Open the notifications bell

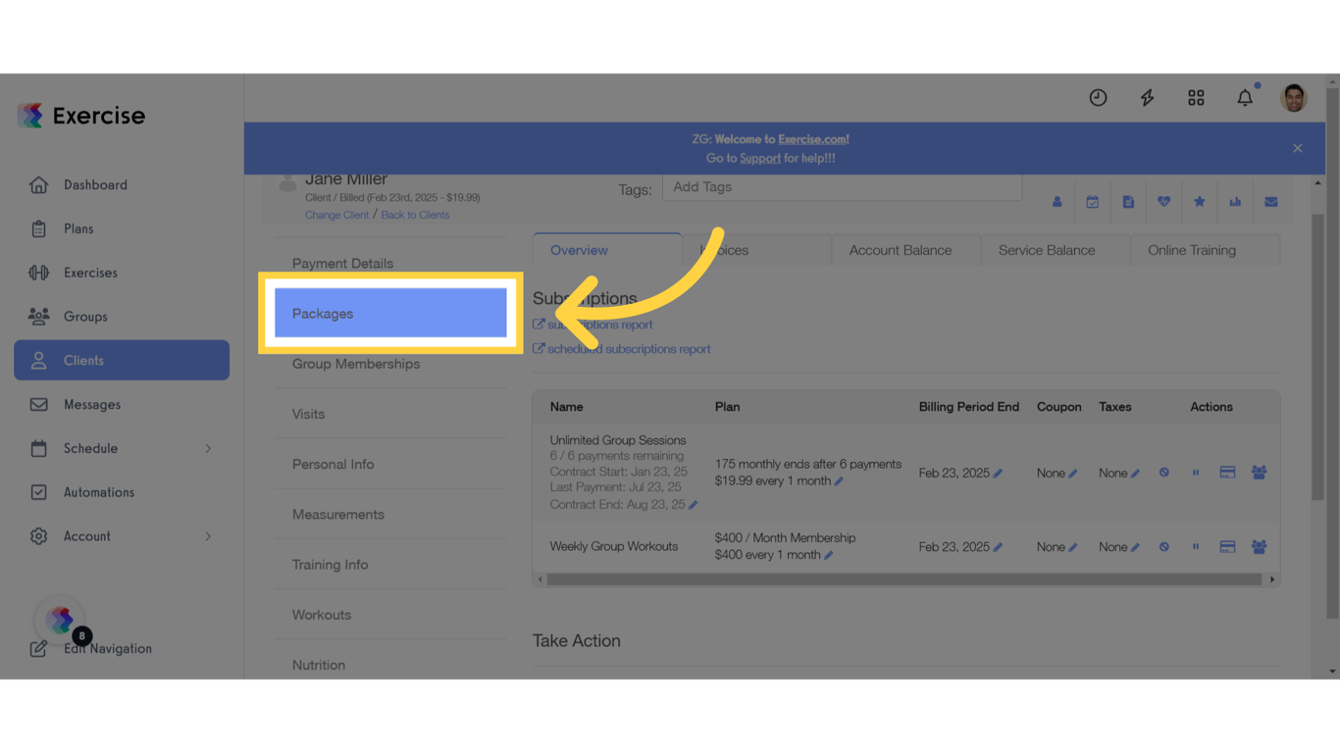(1245, 97)
